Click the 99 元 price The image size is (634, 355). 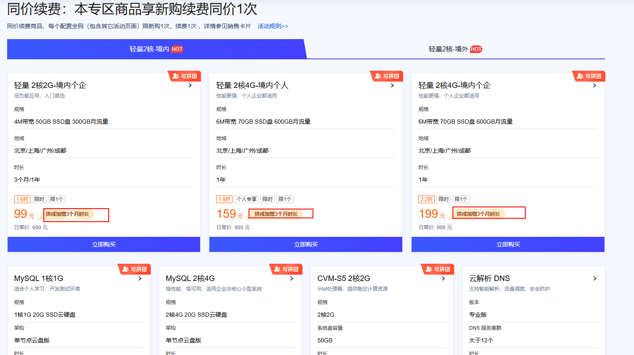tap(24, 214)
